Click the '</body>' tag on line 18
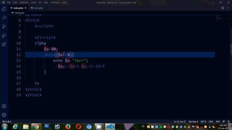 click(x=33, y=89)
